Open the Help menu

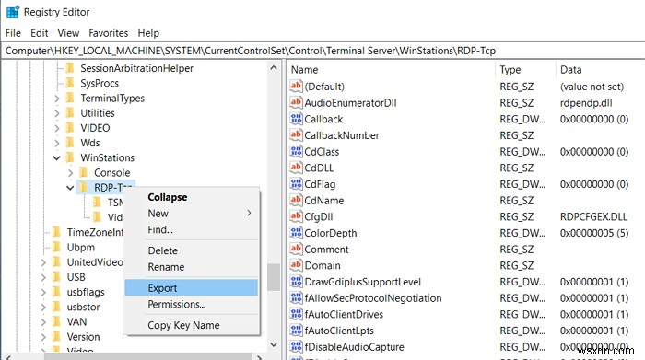point(148,33)
